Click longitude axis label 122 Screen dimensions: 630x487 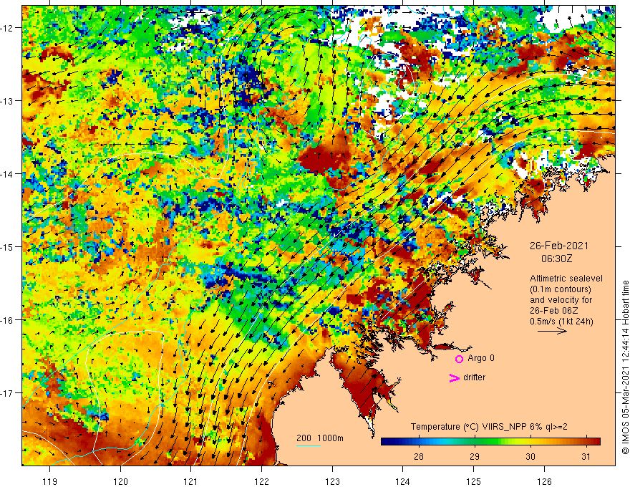pos(261,481)
